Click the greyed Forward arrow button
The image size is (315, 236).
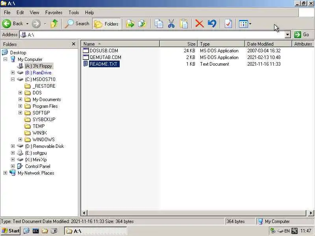[x=36, y=24]
